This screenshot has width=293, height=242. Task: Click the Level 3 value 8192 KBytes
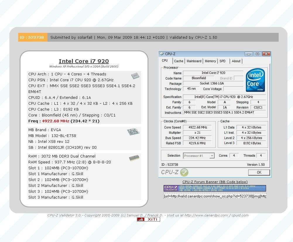coord(251,143)
